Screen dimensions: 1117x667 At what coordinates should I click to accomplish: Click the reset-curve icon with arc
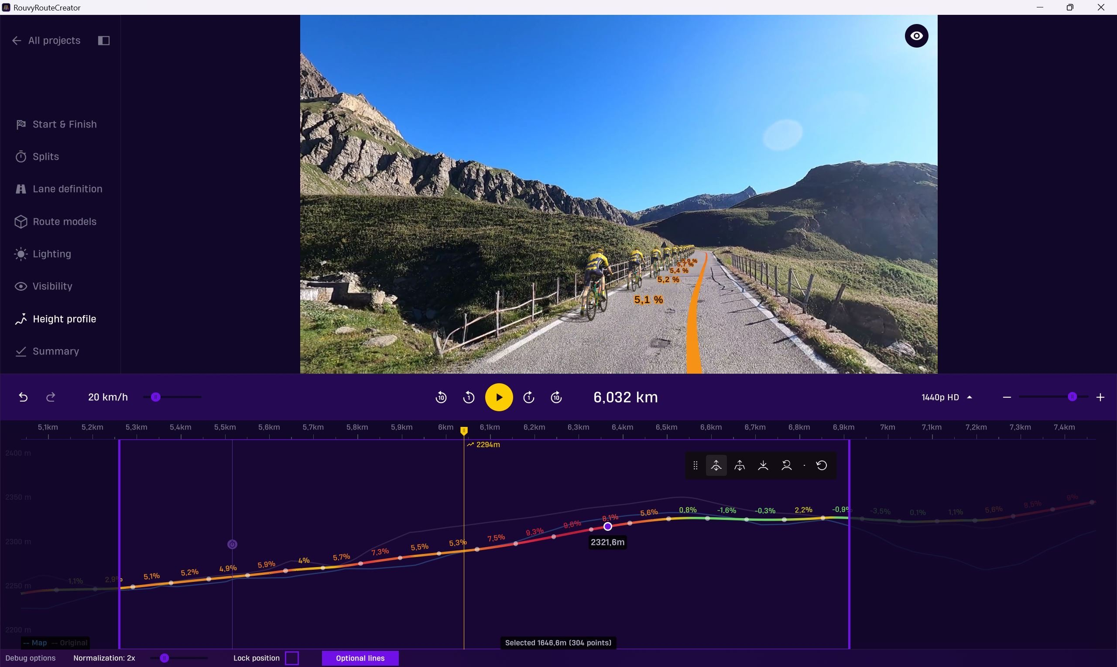coord(786,465)
